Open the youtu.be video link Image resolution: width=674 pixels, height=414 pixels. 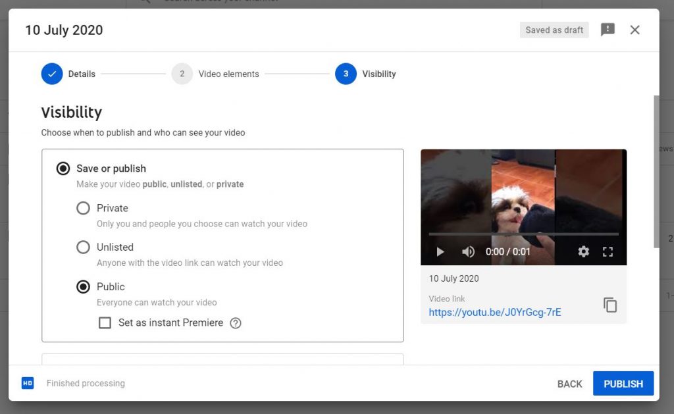[494, 313]
